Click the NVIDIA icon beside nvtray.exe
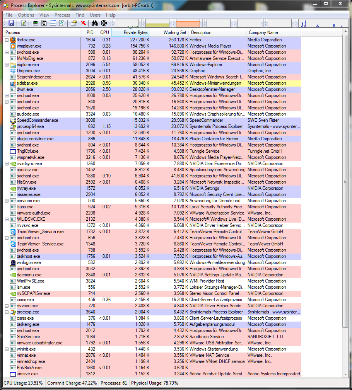Screen dimensions: 352x390 (x=13, y=188)
